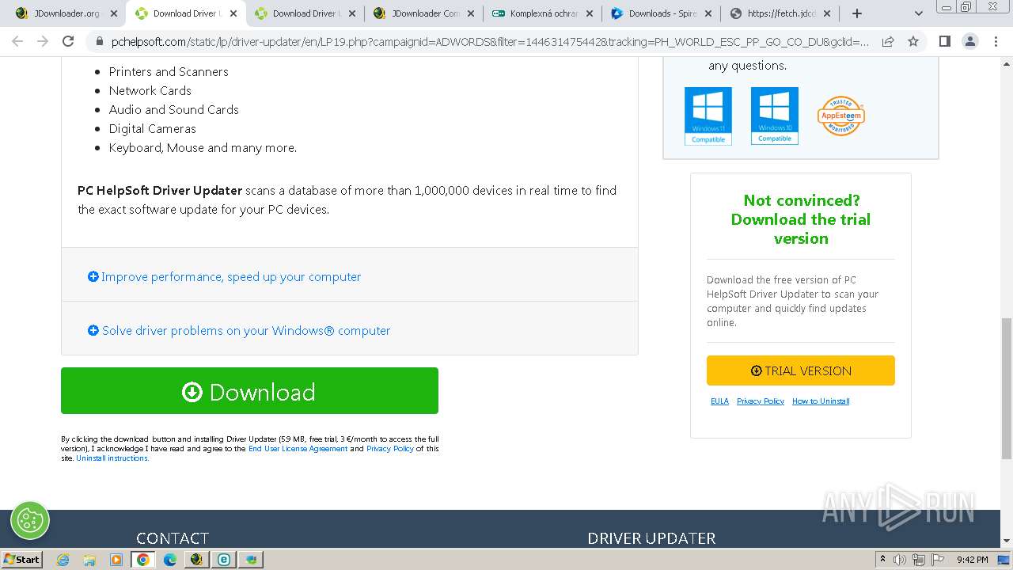
Task: Expand Improve performance, speed up your computer
Action: click(x=224, y=276)
